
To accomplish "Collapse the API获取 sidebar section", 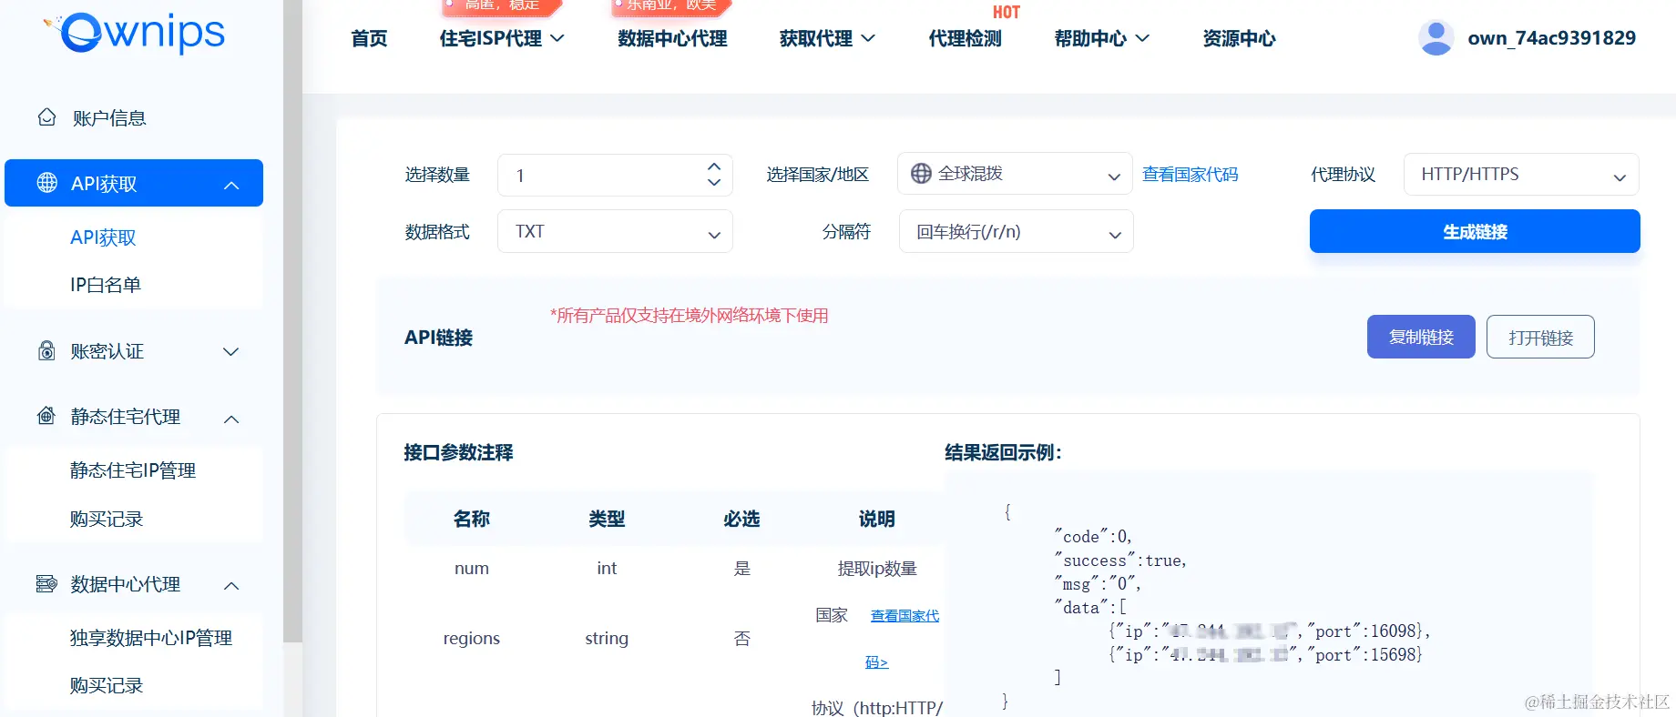I will pyautogui.click(x=231, y=185).
